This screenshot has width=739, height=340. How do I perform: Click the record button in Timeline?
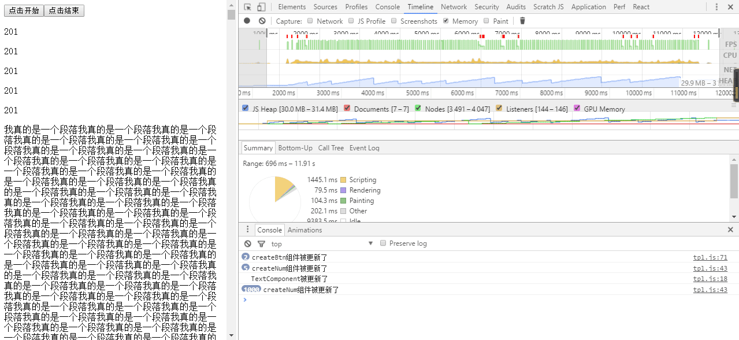pos(247,21)
